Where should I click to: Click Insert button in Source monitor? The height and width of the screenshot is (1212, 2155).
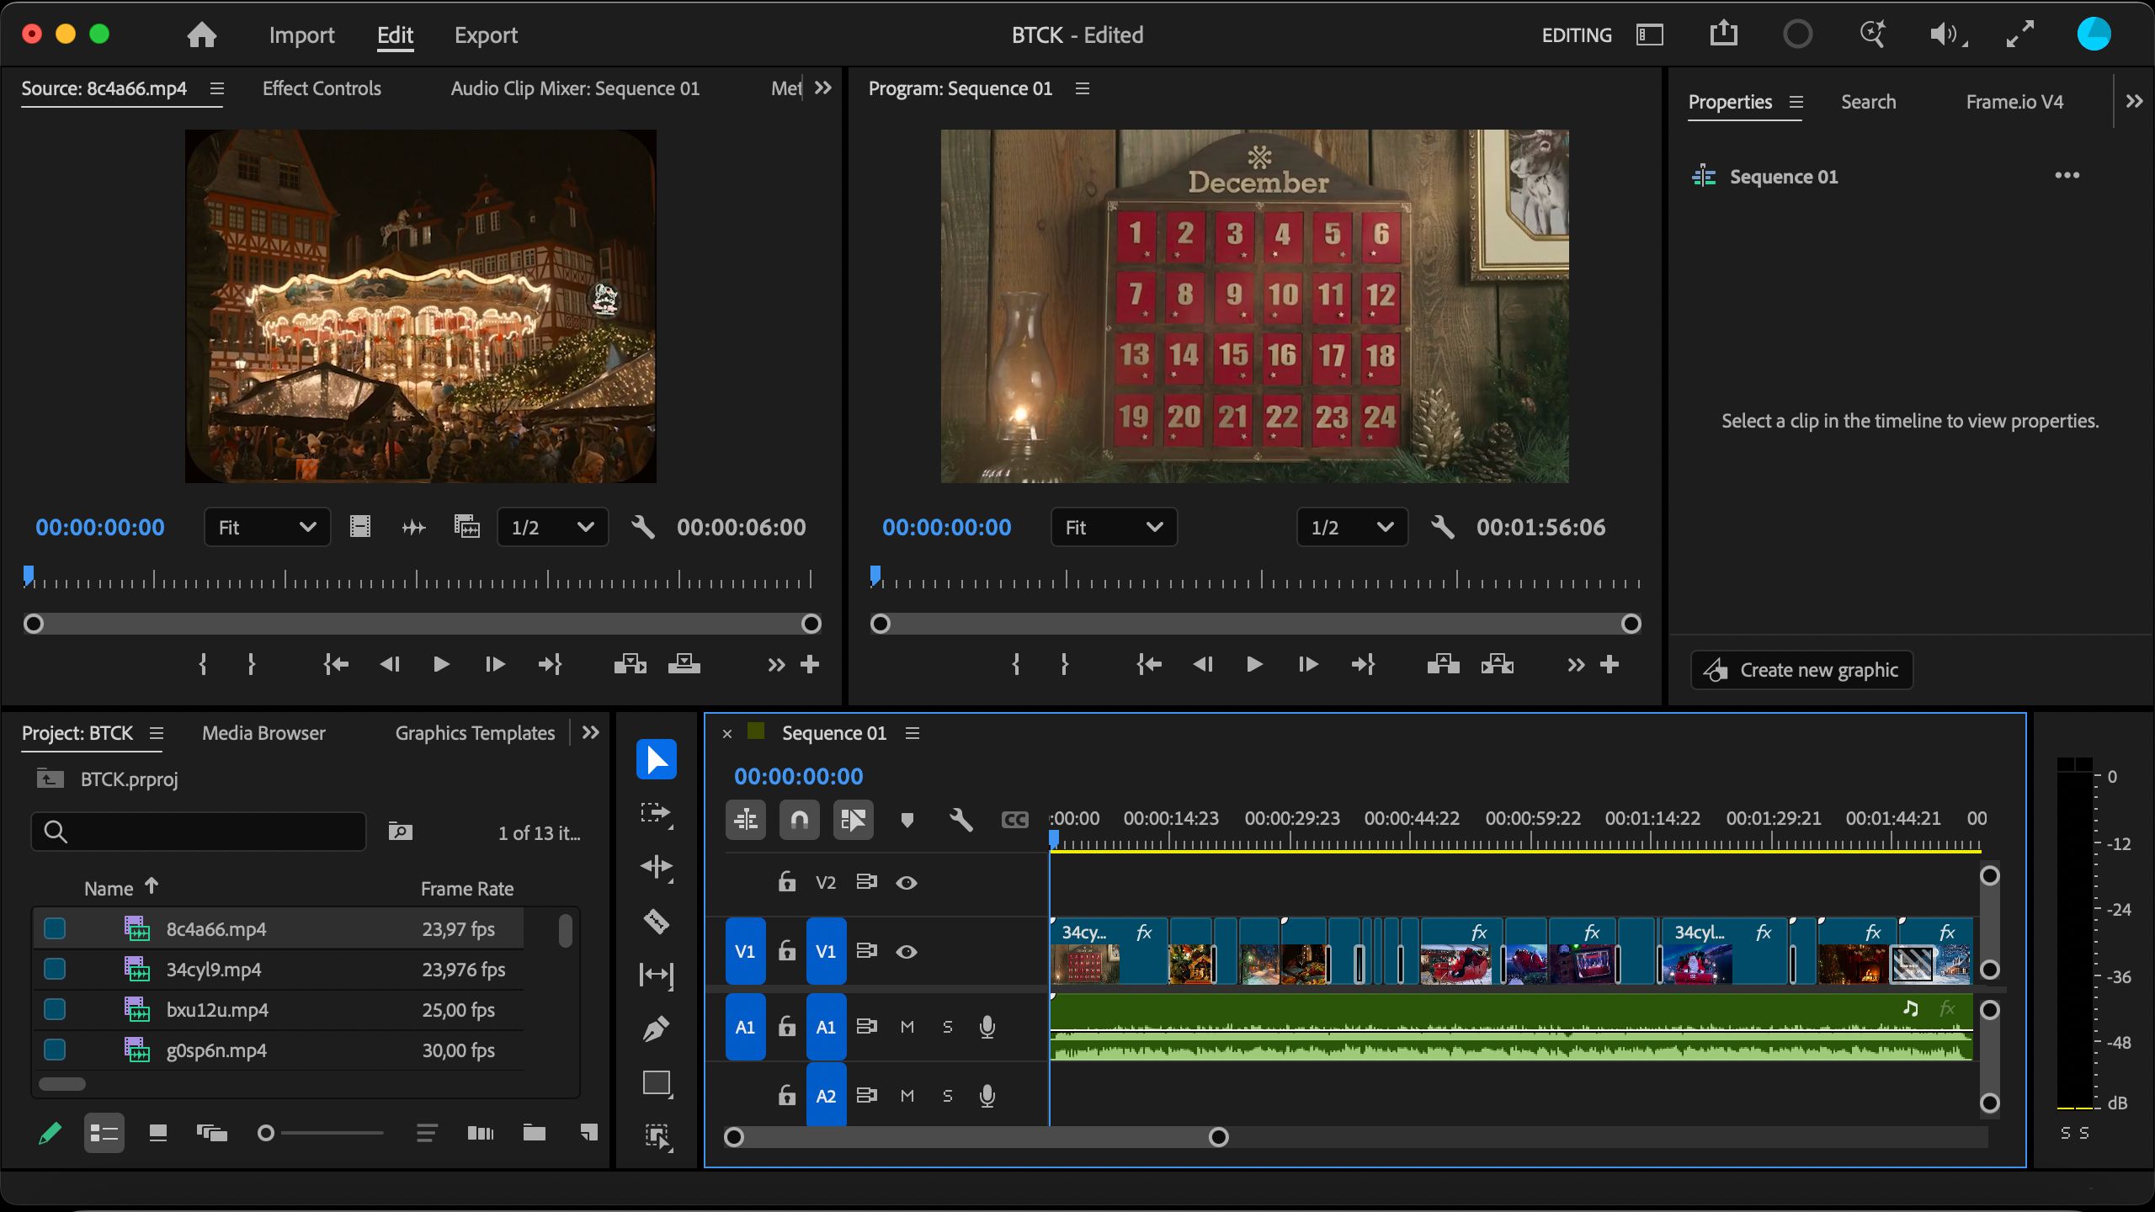tap(630, 665)
